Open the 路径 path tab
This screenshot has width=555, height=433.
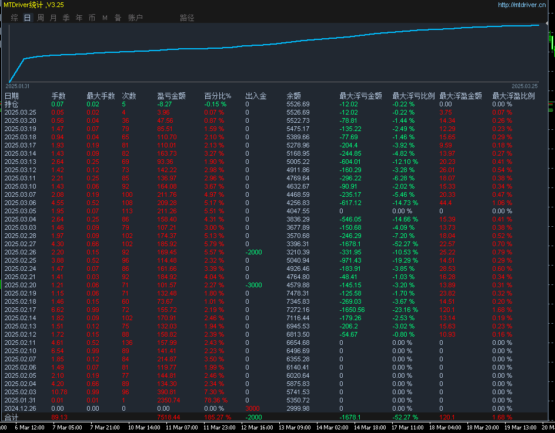click(187, 18)
